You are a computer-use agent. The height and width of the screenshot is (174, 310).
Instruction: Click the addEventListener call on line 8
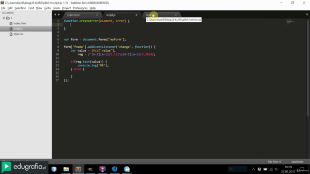pyautogui.click(x=102, y=47)
